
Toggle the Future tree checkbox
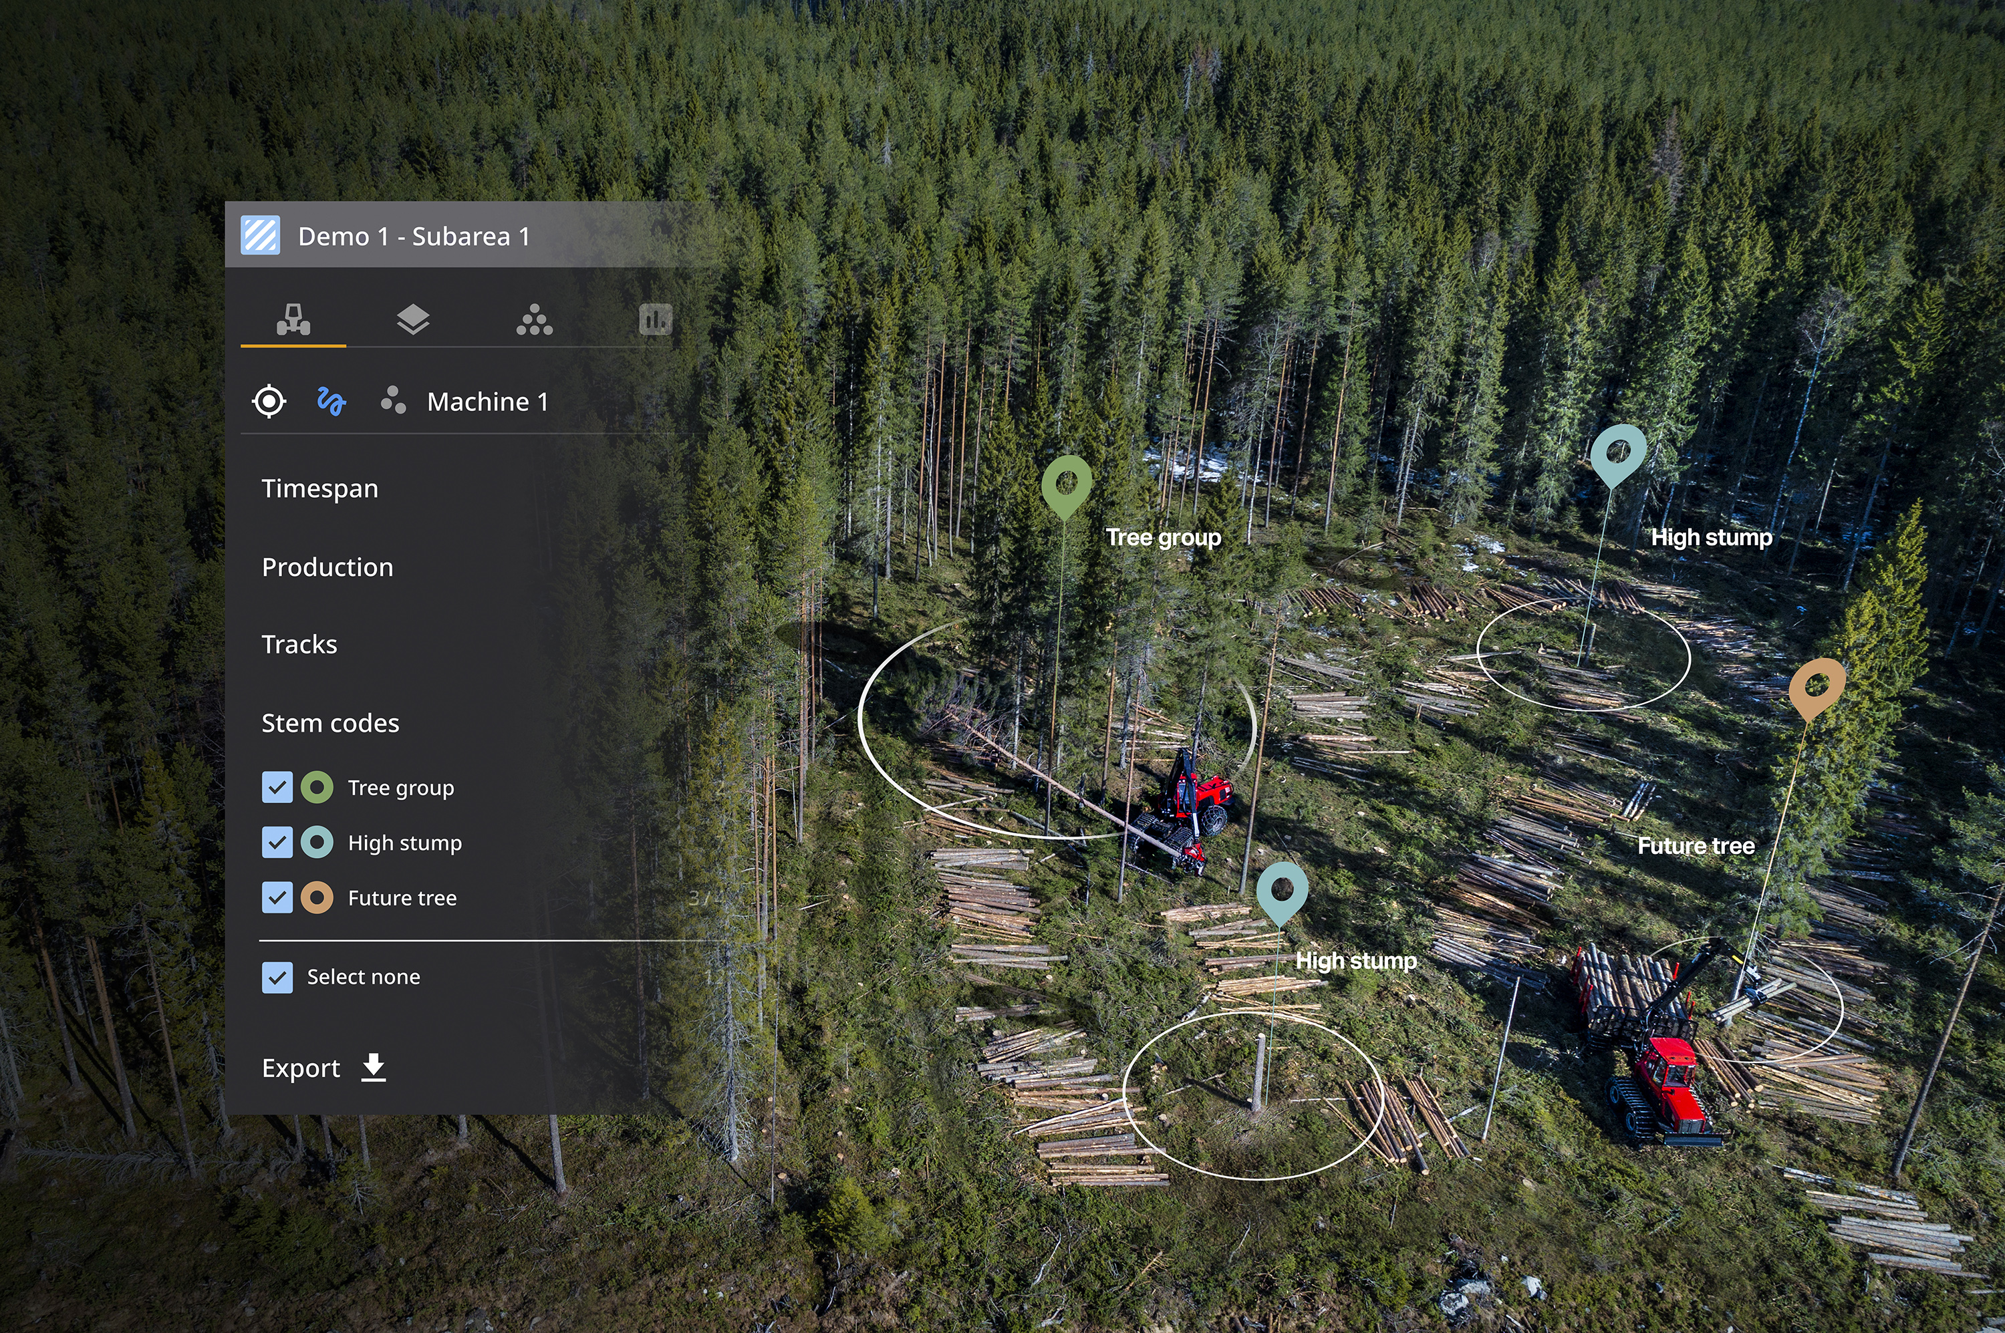pyautogui.click(x=277, y=898)
